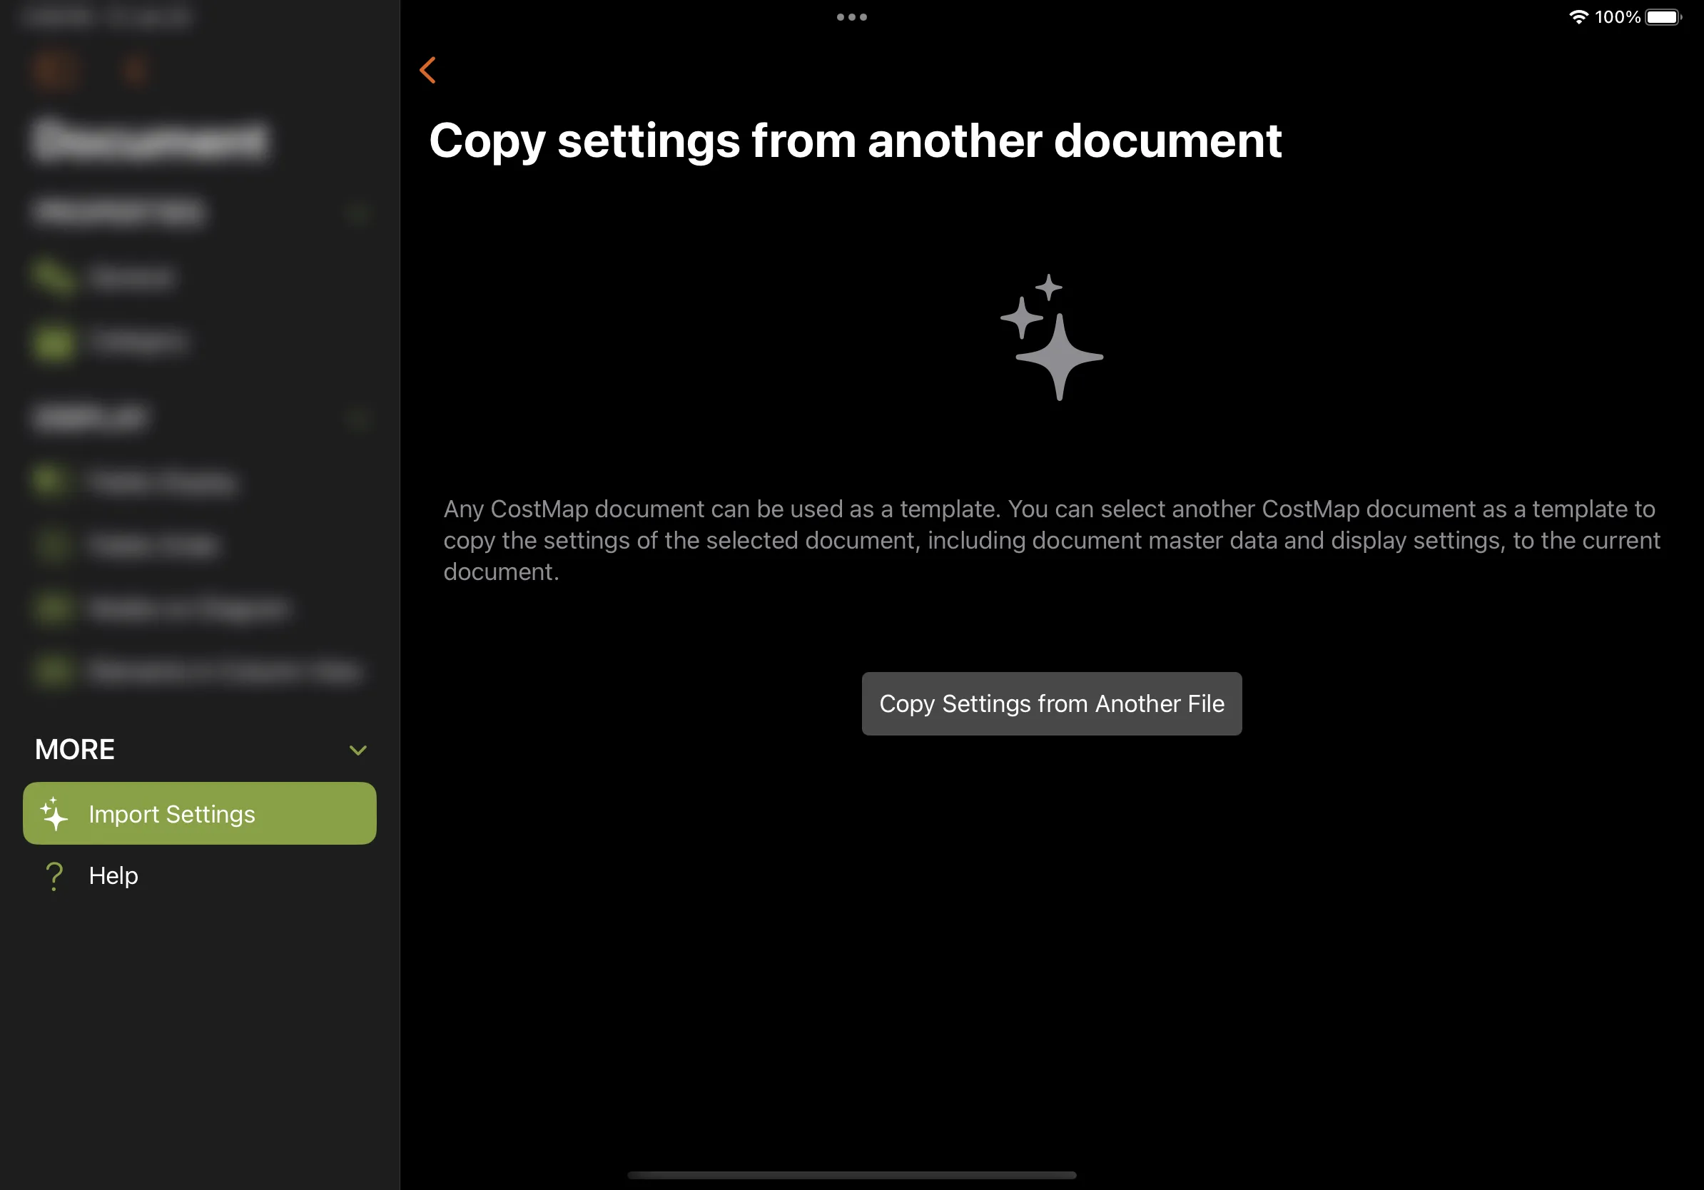Viewport: 1704px width, 1190px height.
Task: Click the large sparkle illustration in the center
Action: [x=1052, y=337]
